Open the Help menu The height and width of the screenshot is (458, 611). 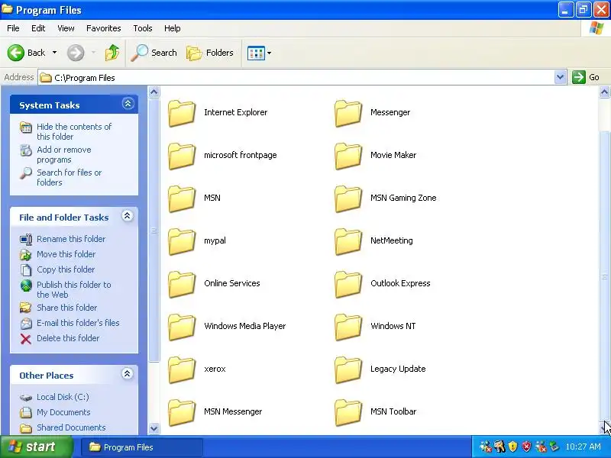coord(173,28)
